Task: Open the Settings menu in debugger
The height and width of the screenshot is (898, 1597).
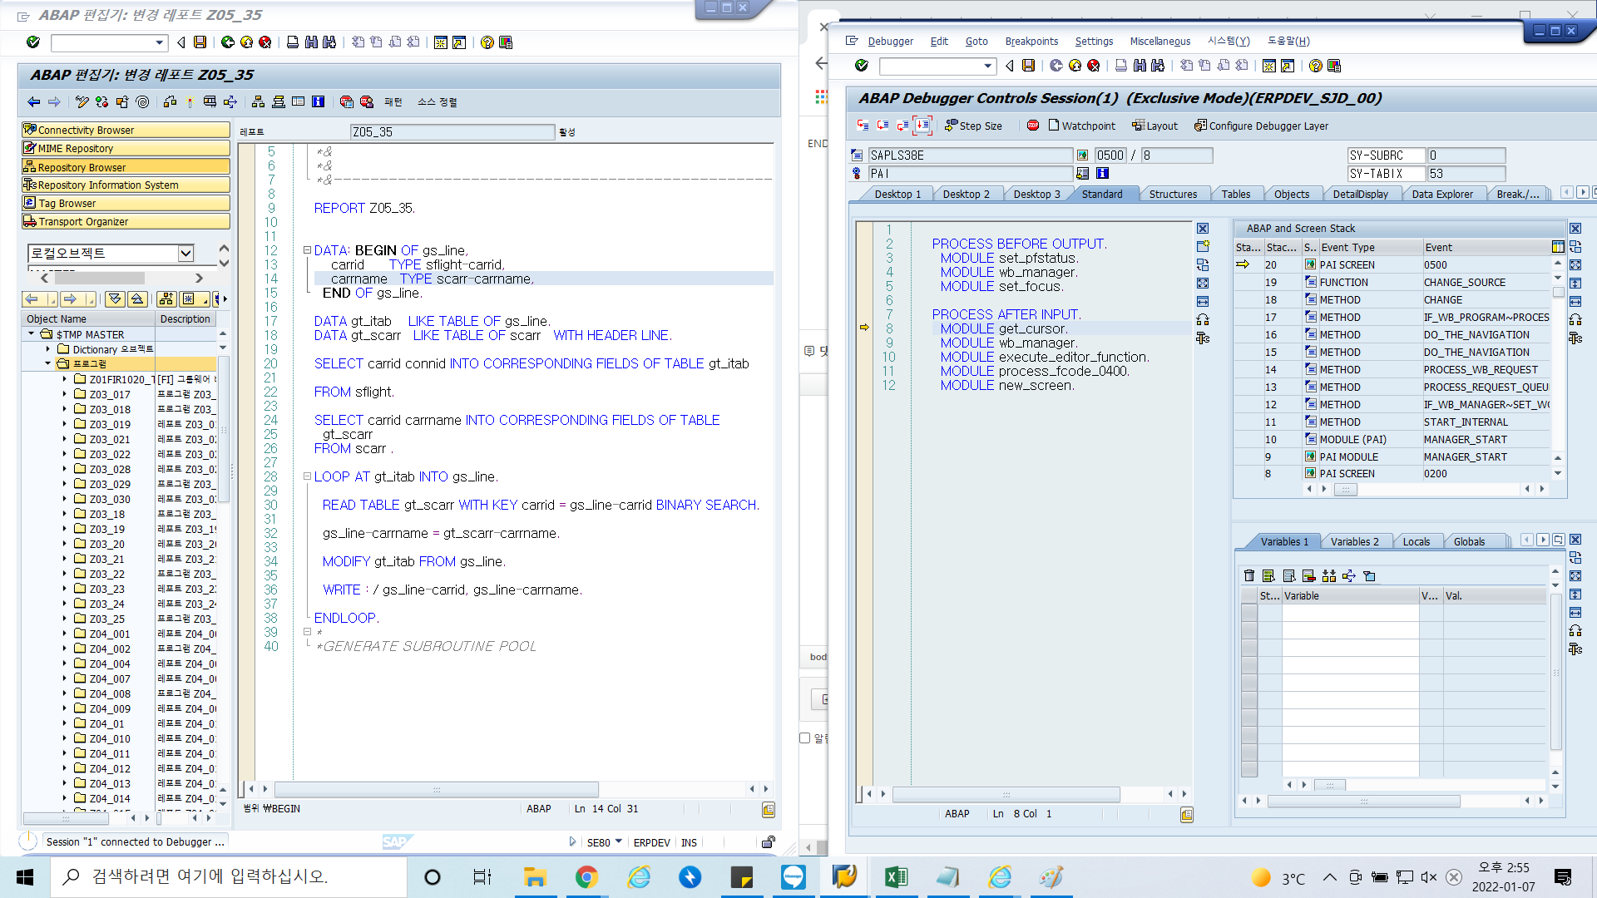Action: coord(1094,41)
